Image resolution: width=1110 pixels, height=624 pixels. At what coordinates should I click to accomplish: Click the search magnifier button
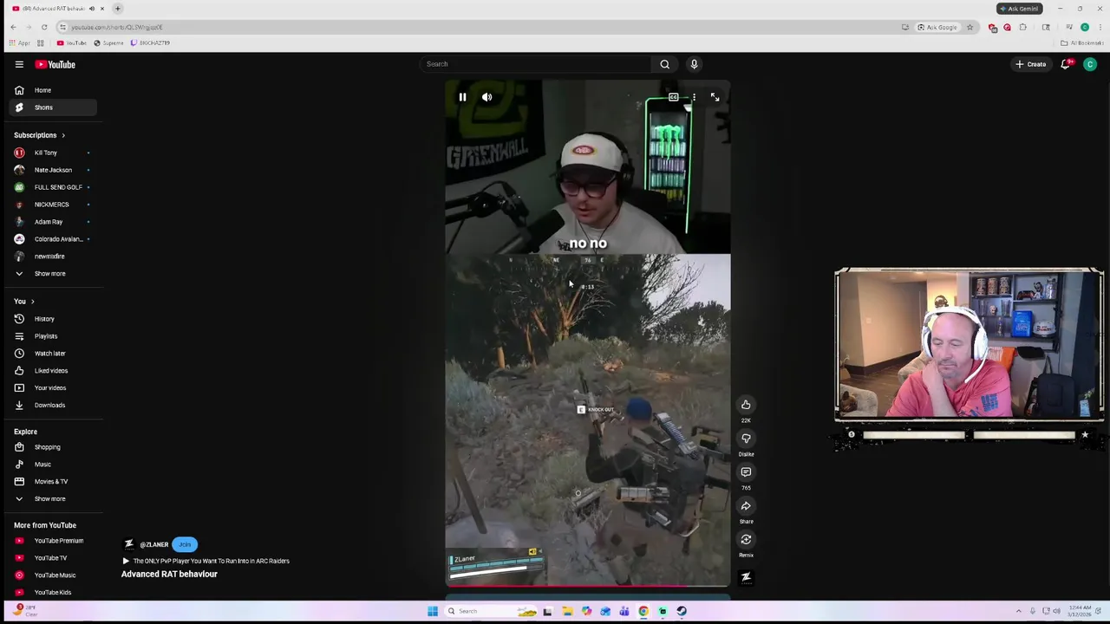[x=664, y=64]
